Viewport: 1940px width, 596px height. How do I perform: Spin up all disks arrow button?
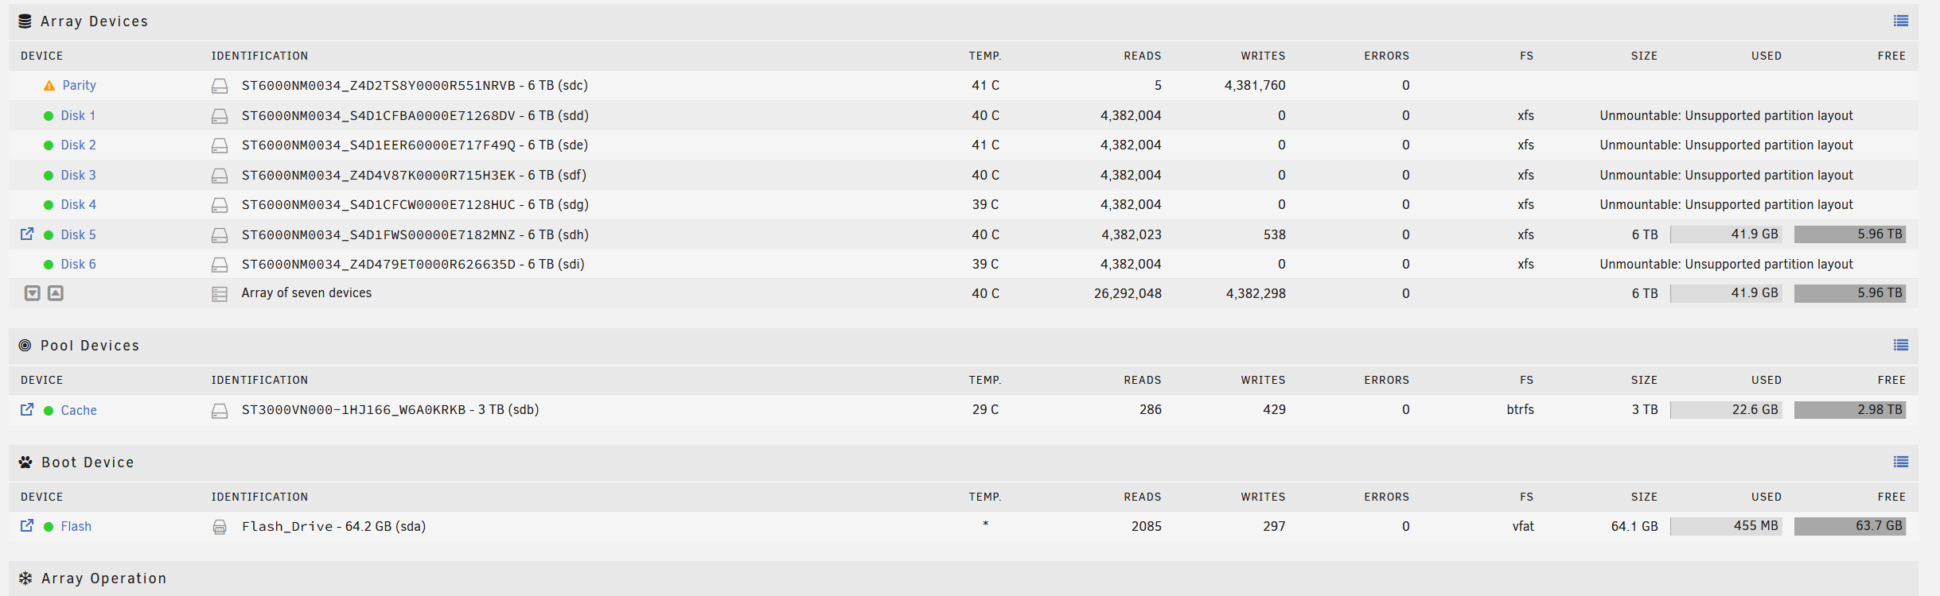click(x=56, y=293)
